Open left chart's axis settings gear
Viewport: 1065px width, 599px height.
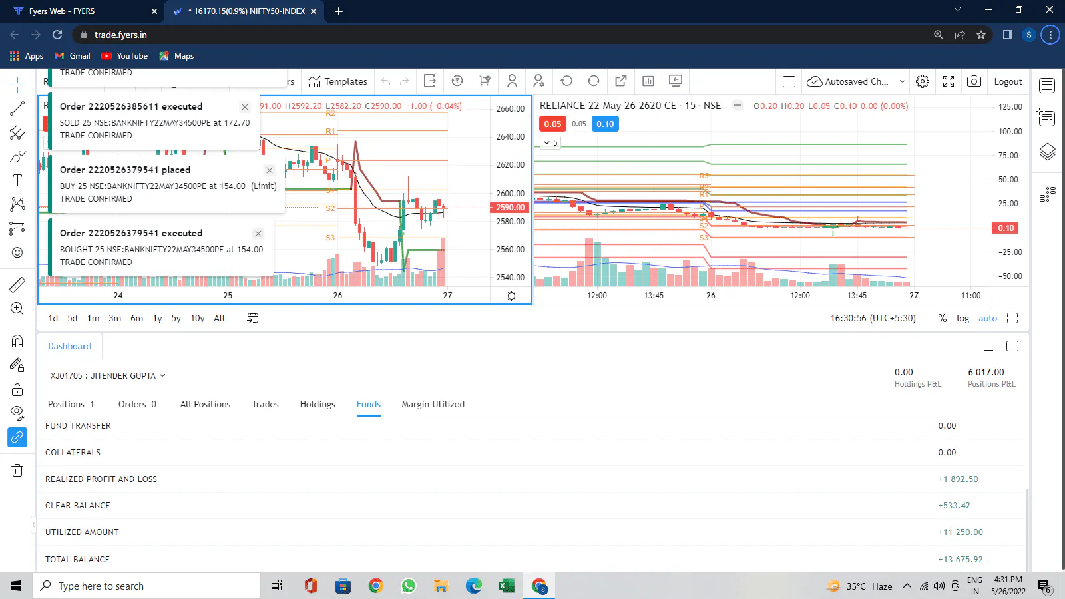coord(511,296)
